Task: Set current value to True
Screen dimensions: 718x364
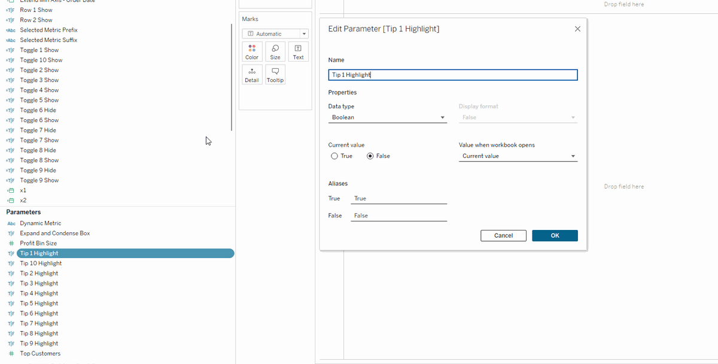Action: pos(334,156)
